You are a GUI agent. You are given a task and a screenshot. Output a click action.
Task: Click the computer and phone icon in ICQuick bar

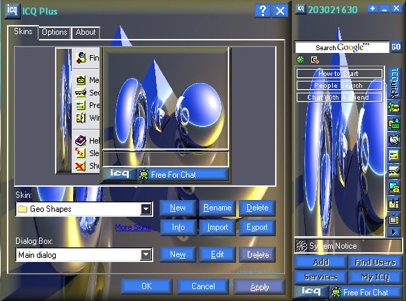394,188
